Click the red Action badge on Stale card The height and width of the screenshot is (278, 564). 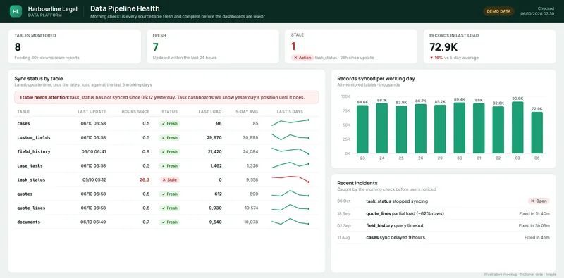302,58
